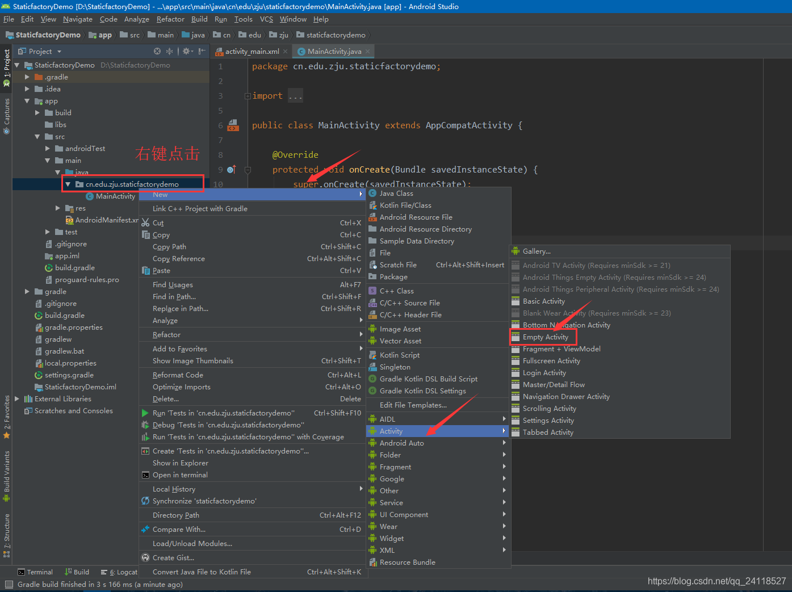792x592 pixels.
Task: Unfold the collapsed import statement
Action: coord(248,96)
